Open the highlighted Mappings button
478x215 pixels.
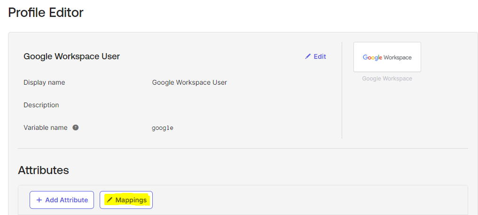126,200
